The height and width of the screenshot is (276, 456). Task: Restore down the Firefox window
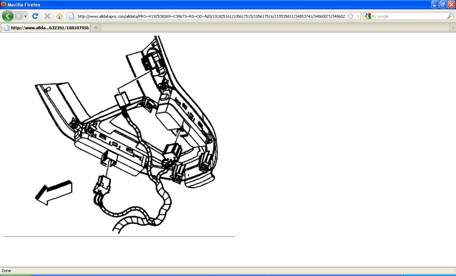pos(443,5)
